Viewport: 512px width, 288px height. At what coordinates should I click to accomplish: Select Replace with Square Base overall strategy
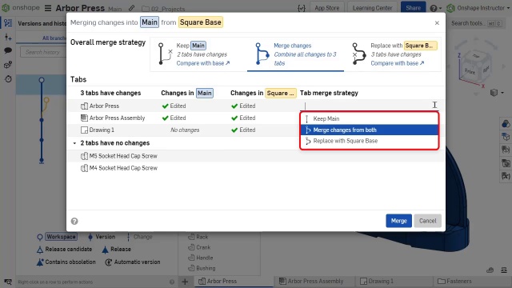[393, 54]
